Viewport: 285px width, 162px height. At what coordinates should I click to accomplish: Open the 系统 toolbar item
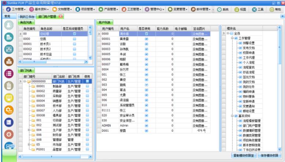[223, 10]
